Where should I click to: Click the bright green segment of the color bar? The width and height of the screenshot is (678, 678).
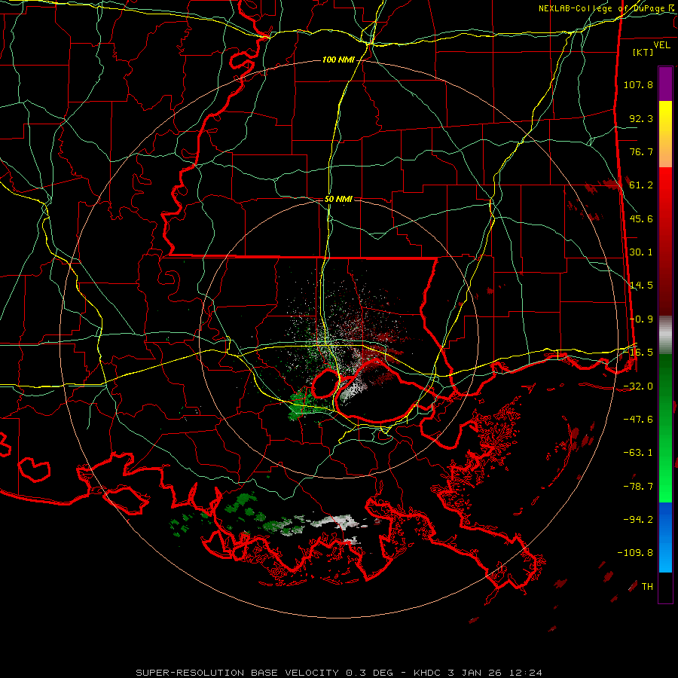pyautogui.click(x=665, y=428)
